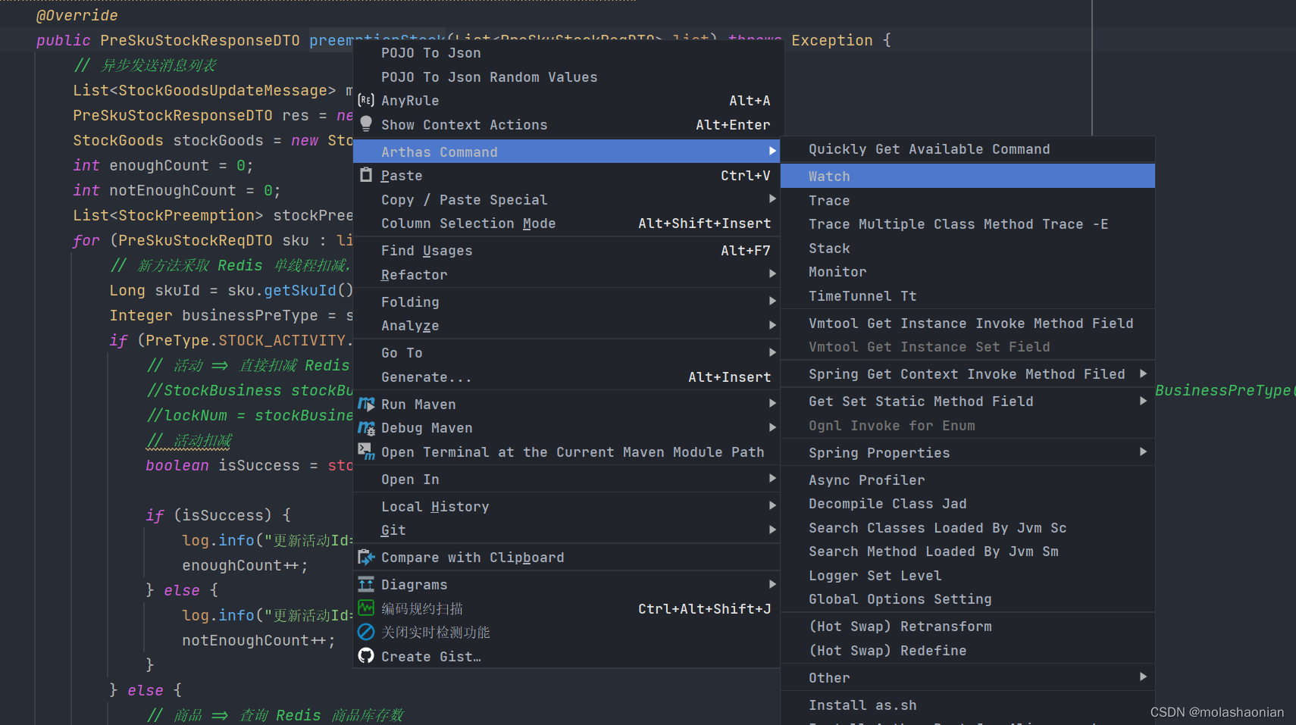The image size is (1296, 725).
Task: Expand the Other submenu arrow
Action: [x=1143, y=677]
